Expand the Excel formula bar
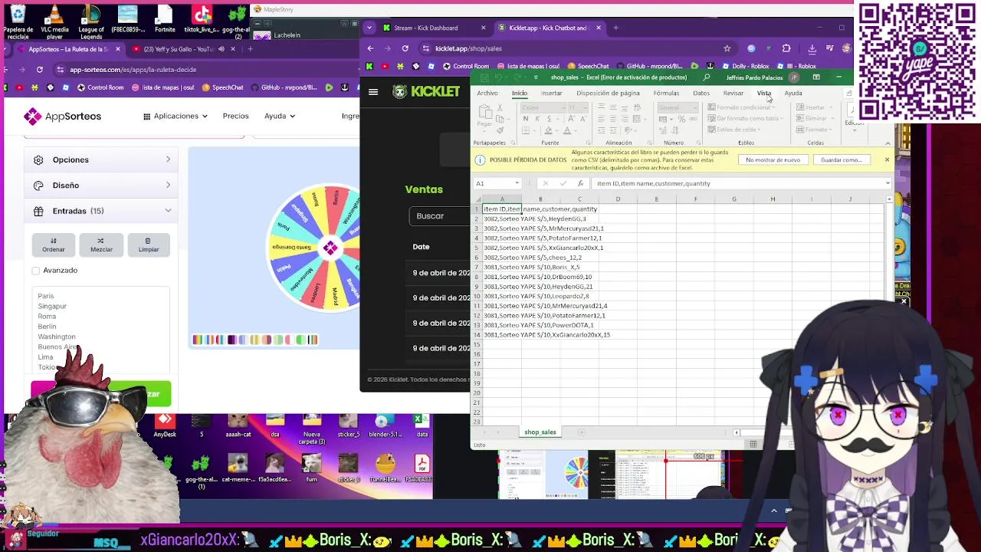This screenshot has width=981, height=552. [887, 183]
